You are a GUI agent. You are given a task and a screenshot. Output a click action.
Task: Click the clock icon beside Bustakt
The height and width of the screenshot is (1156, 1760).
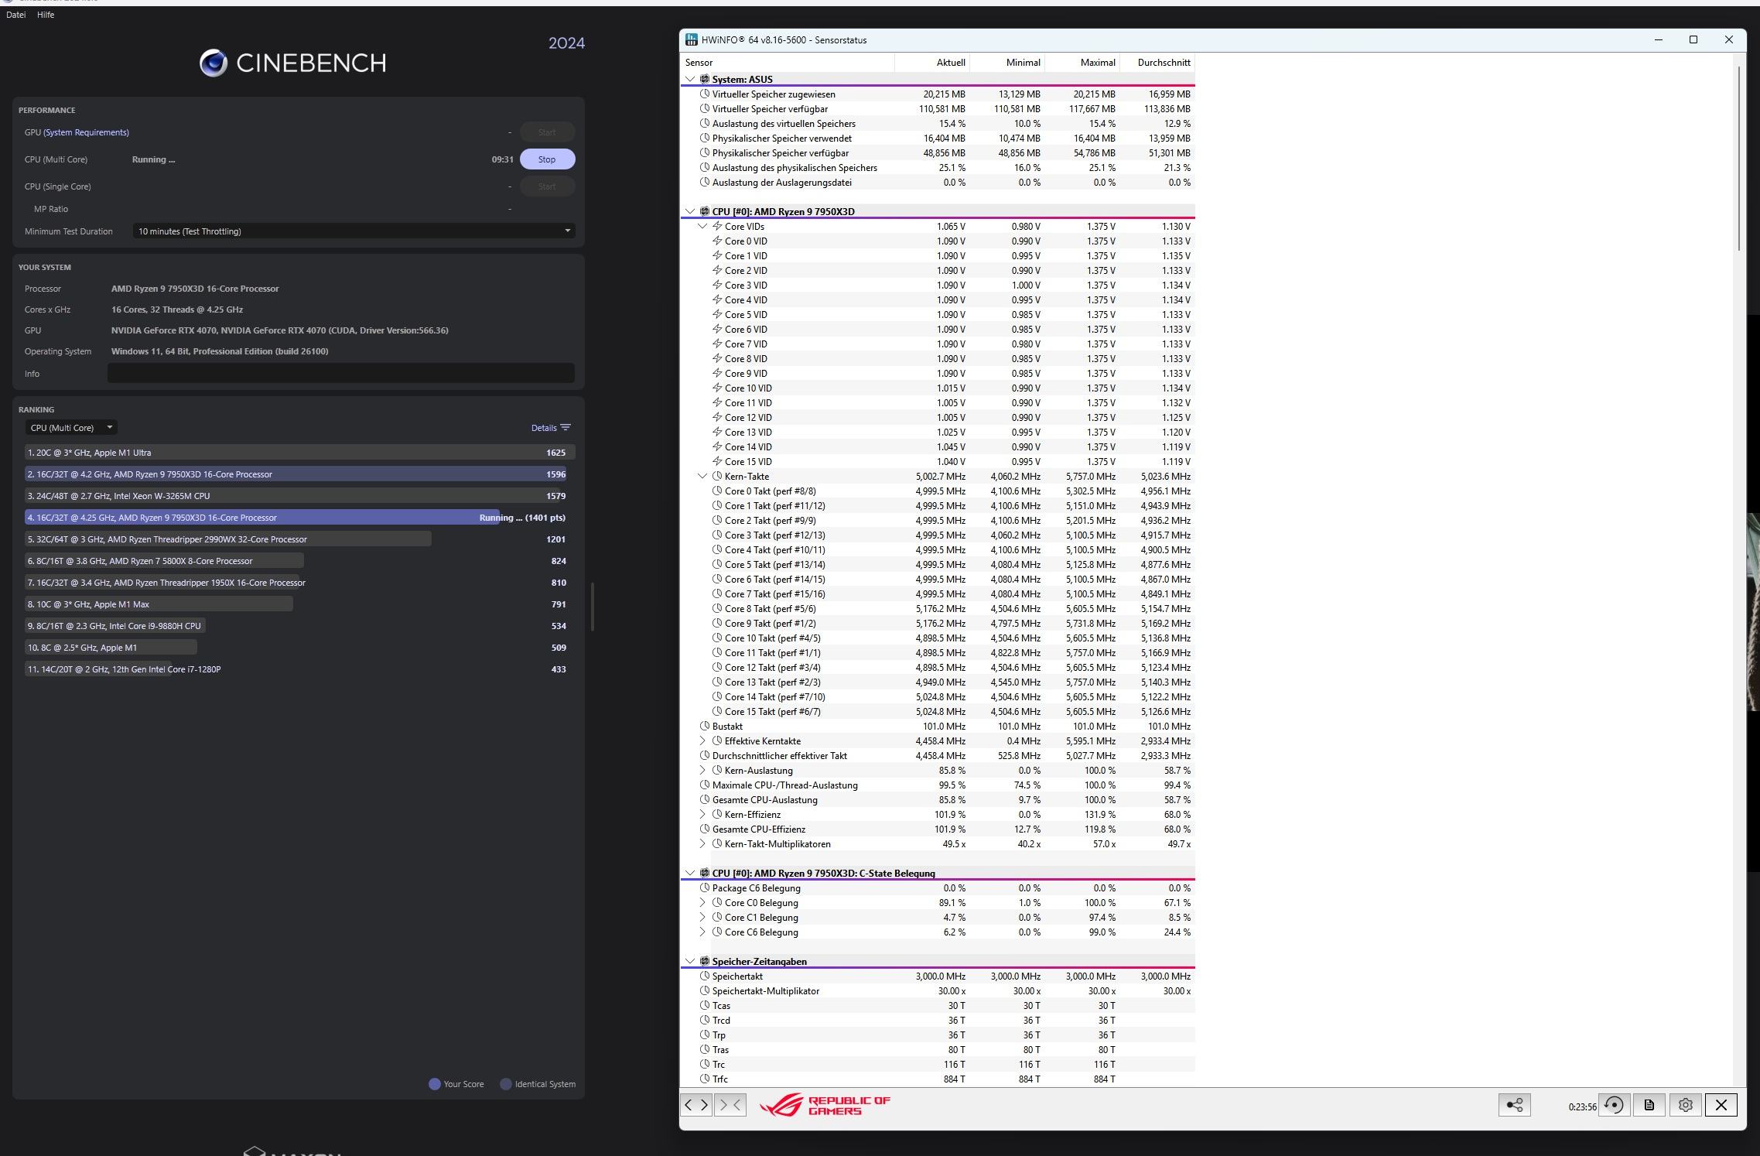click(705, 726)
